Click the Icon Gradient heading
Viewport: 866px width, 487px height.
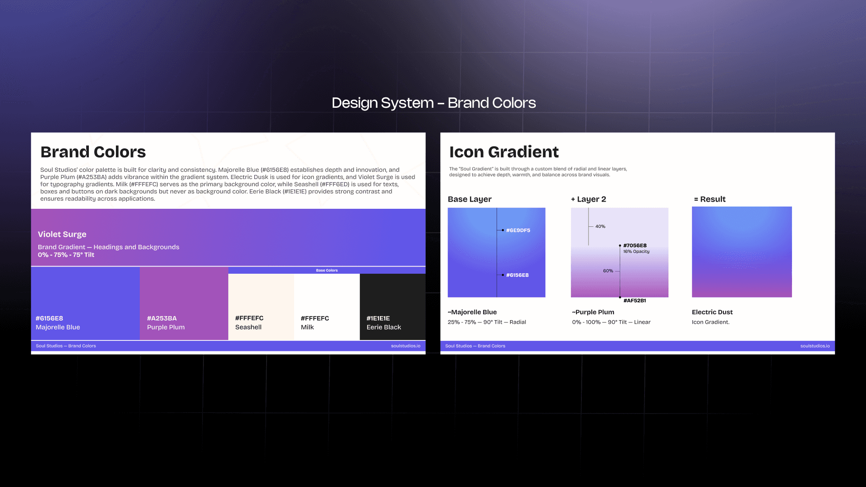click(504, 152)
